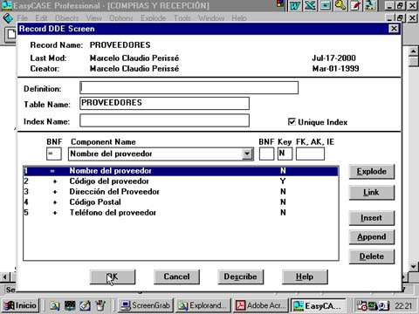Select row 'Código Postal' in the list
Viewport: 419px width, 314px height.
pyautogui.click(x=181, y=202)
